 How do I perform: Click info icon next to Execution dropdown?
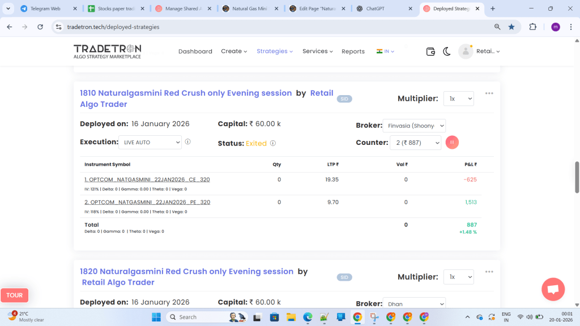tap(187, 142)
